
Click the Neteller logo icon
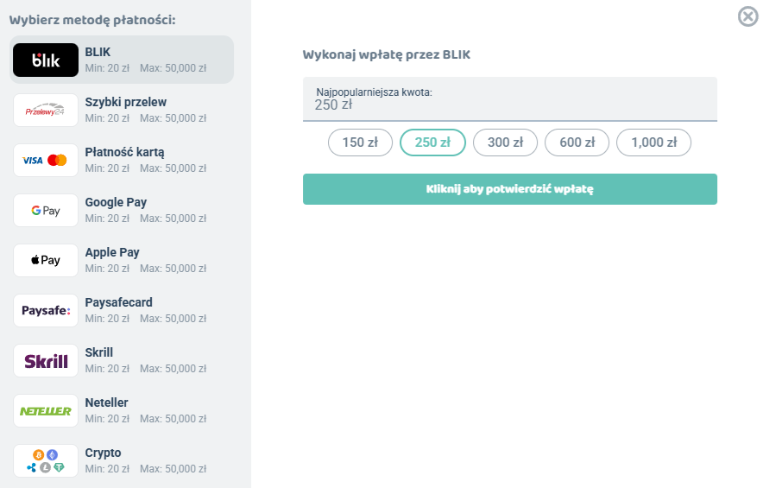46,411
